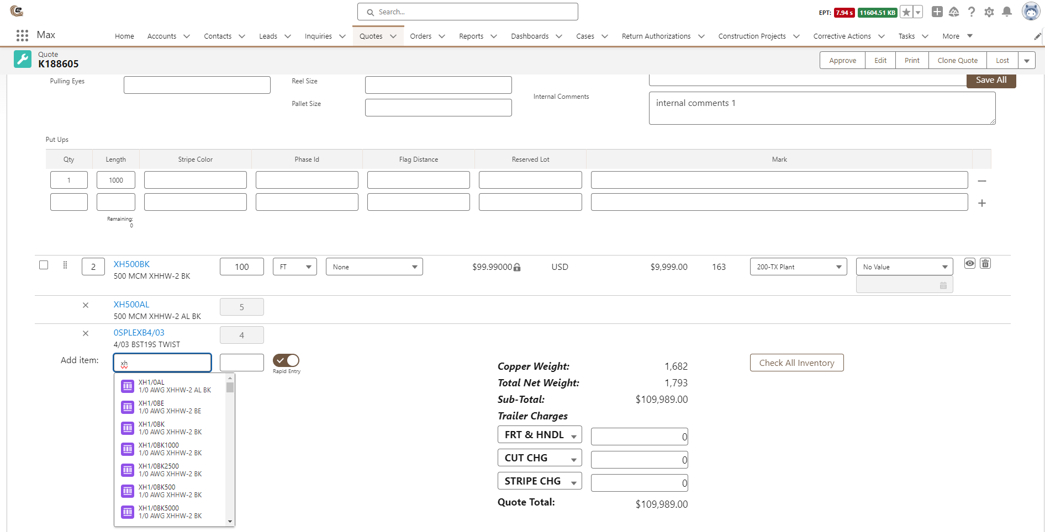Check the XH500BK line item checkbox
This screenshot has width=1045, height=532.
point(44,265)
